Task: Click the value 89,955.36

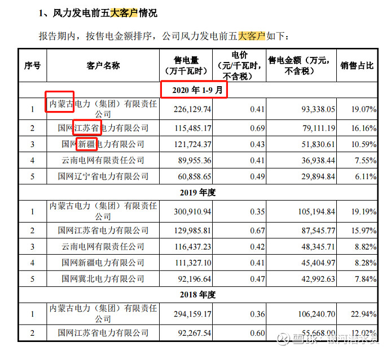Action: (195, 161)
